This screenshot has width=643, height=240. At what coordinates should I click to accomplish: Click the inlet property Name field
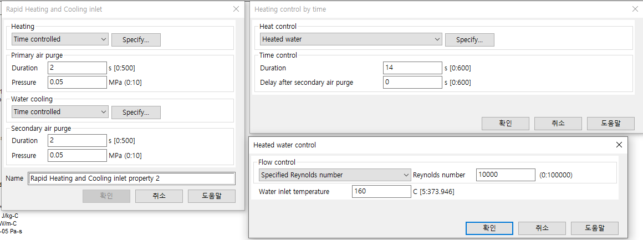pyautogui.click(x=132, y=178)
